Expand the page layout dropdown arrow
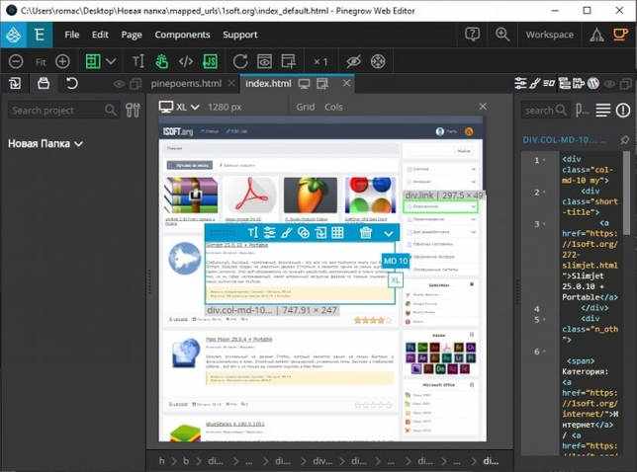The width and height of the screenshot is (637, 472). (111, 61)
